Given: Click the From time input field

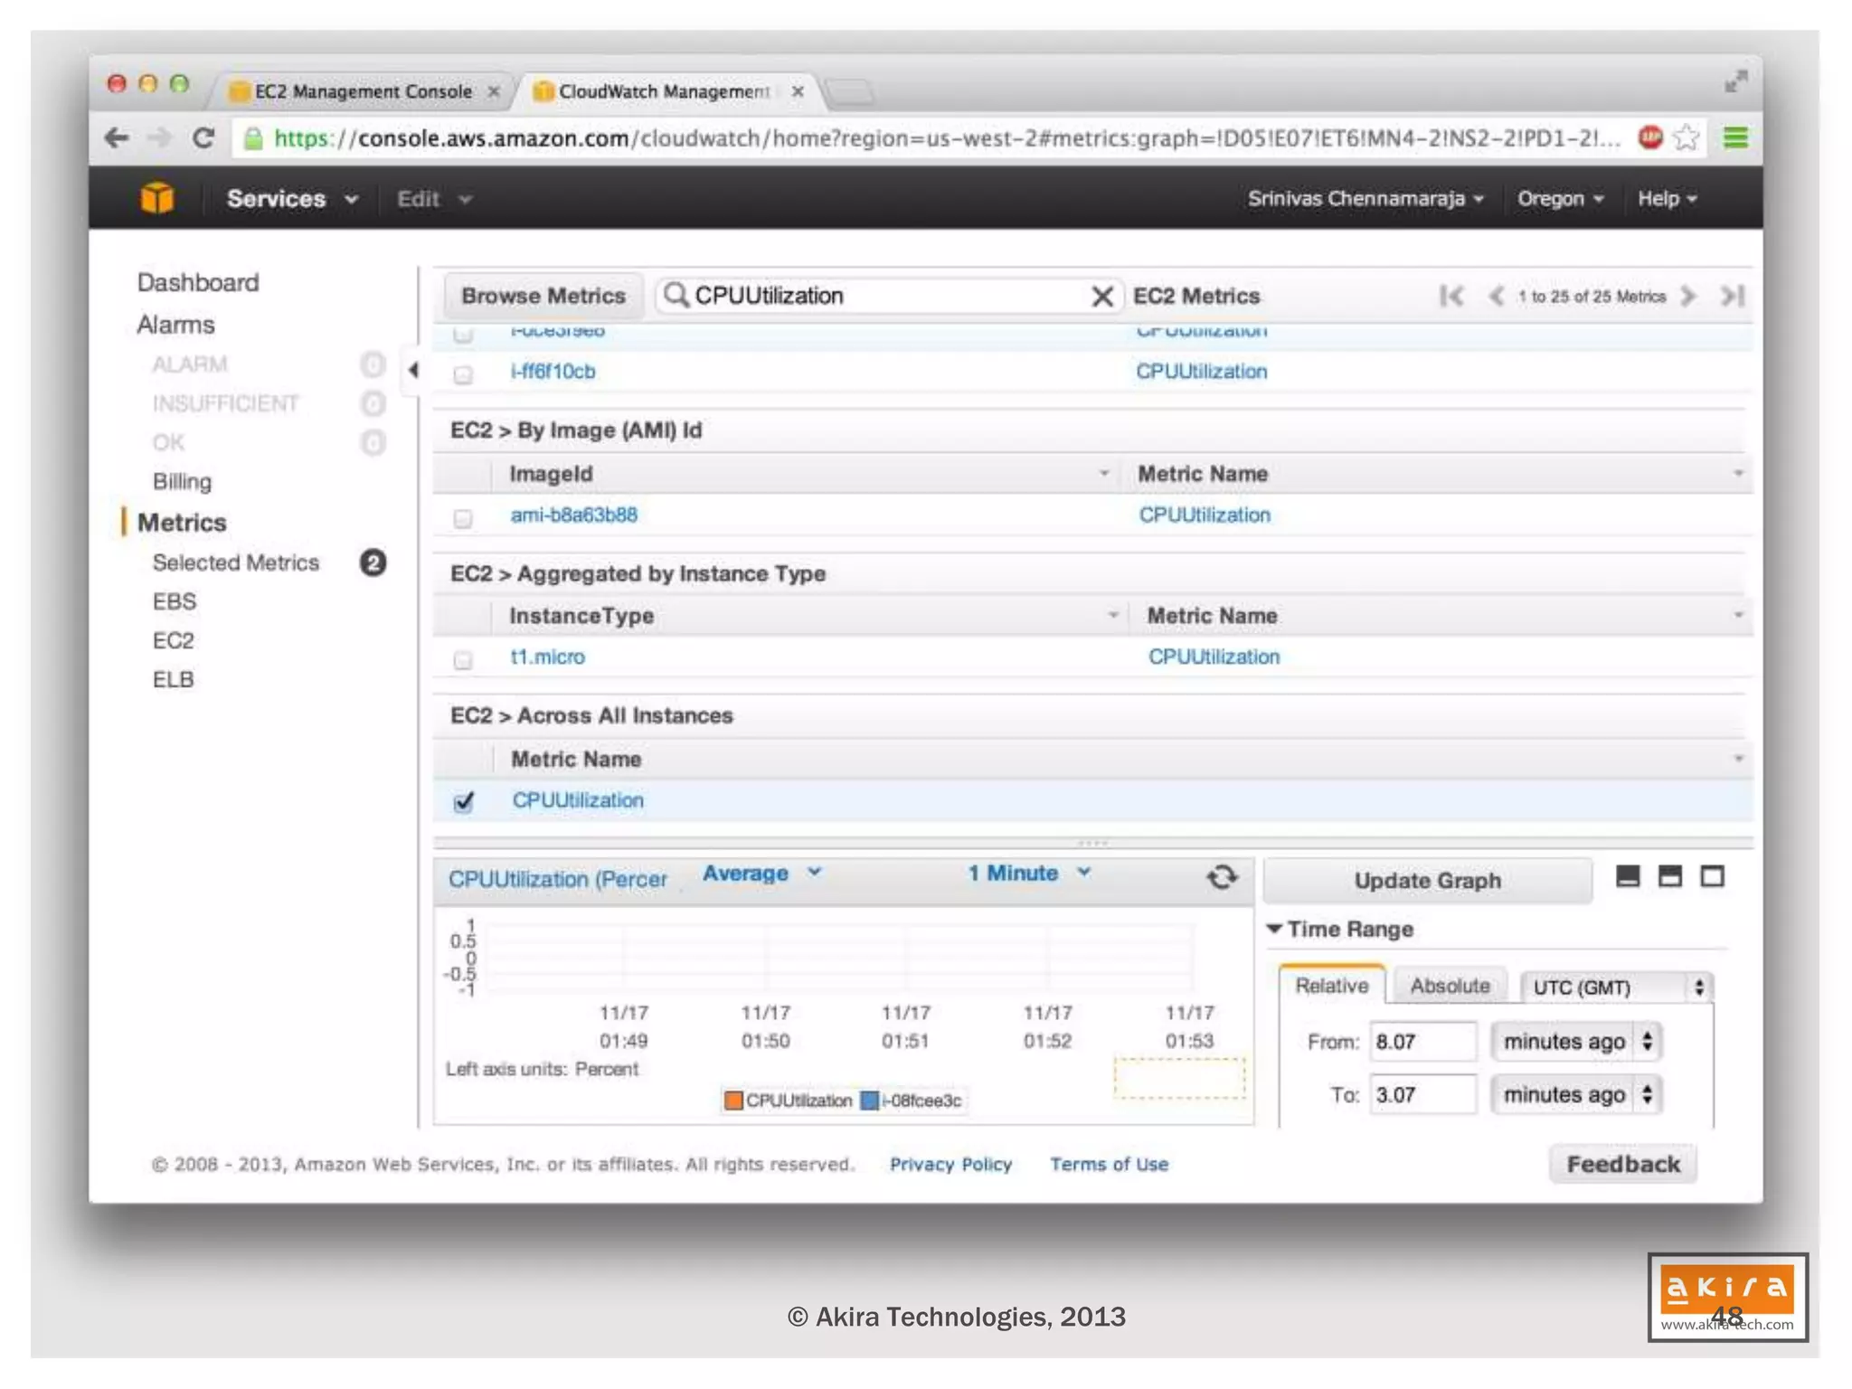Looking at the screenshot, I should [x=1422, y=1042].
